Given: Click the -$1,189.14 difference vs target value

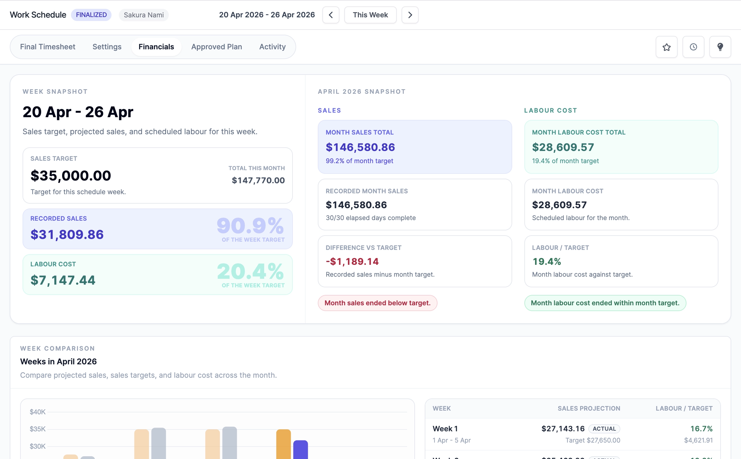Looking at the screenshot, I should point(352,262).
